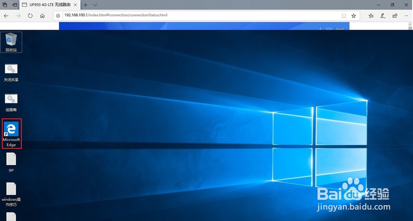Select the 组策略 desktop shortcut
413x221 pixels.
pos(11,103)
